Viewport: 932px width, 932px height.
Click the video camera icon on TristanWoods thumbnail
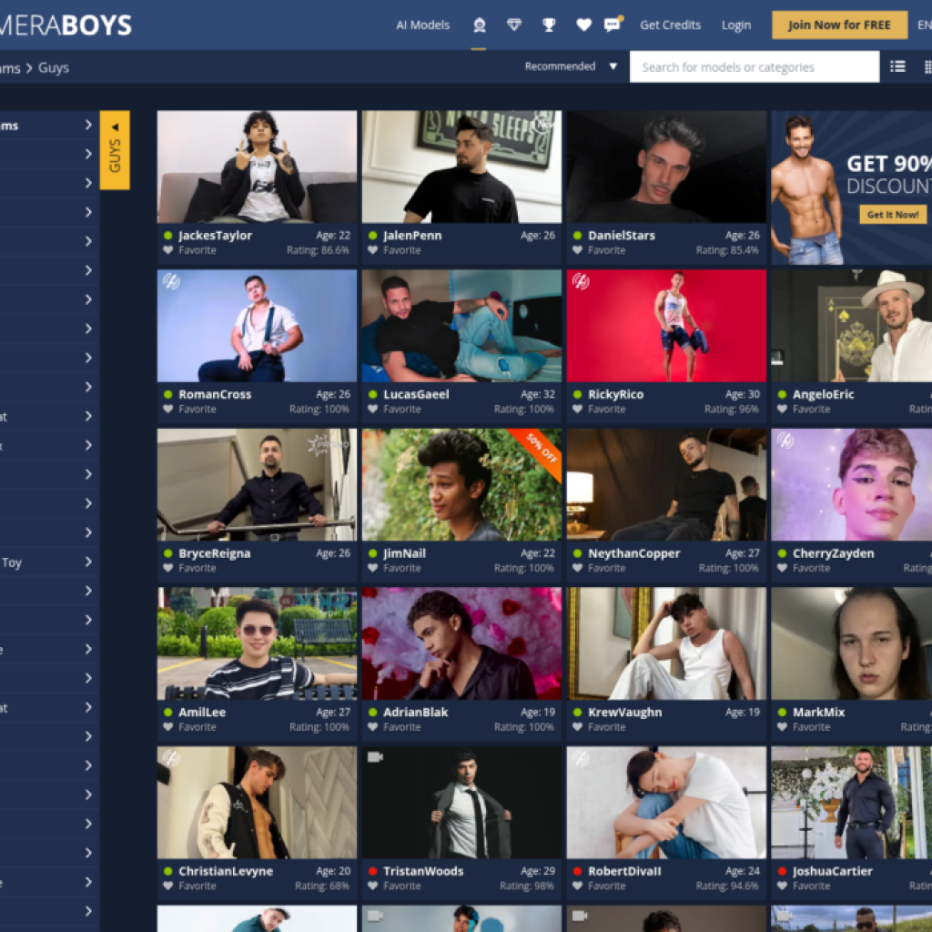(x=374, y=757)
